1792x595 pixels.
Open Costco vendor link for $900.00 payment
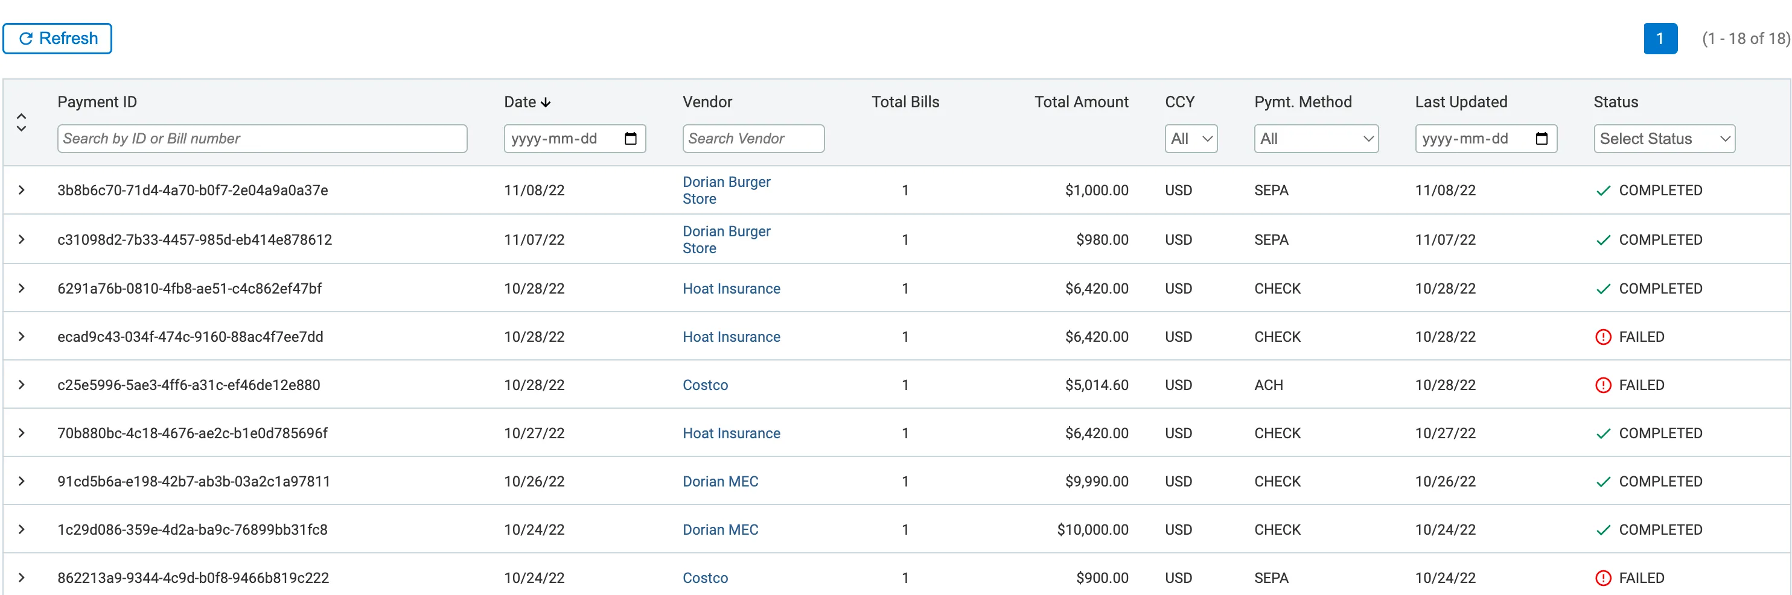[705, 577]
